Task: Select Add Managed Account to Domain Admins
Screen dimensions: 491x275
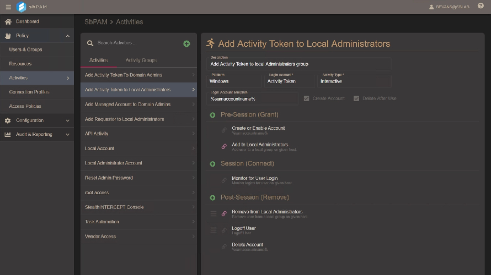Action: pyautogui.click(x=138, y=105)
